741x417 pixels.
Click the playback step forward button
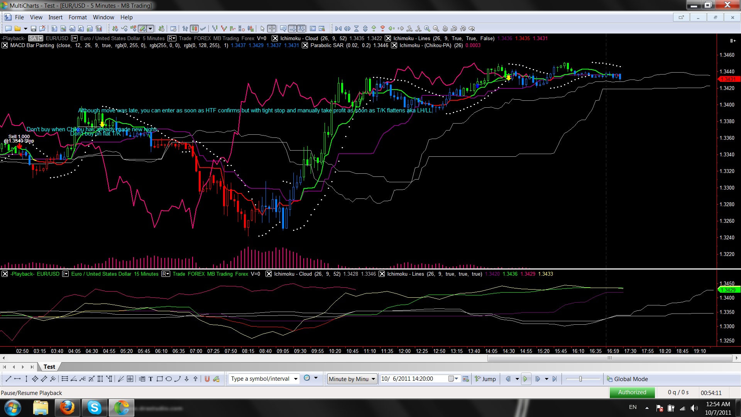[538, 379]
